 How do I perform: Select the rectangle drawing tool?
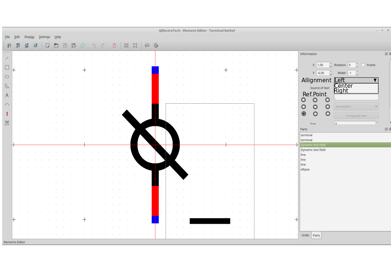tap(7, 67)
